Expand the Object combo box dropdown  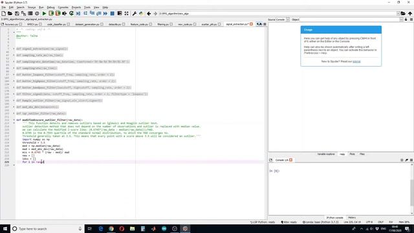coord(401,19)
